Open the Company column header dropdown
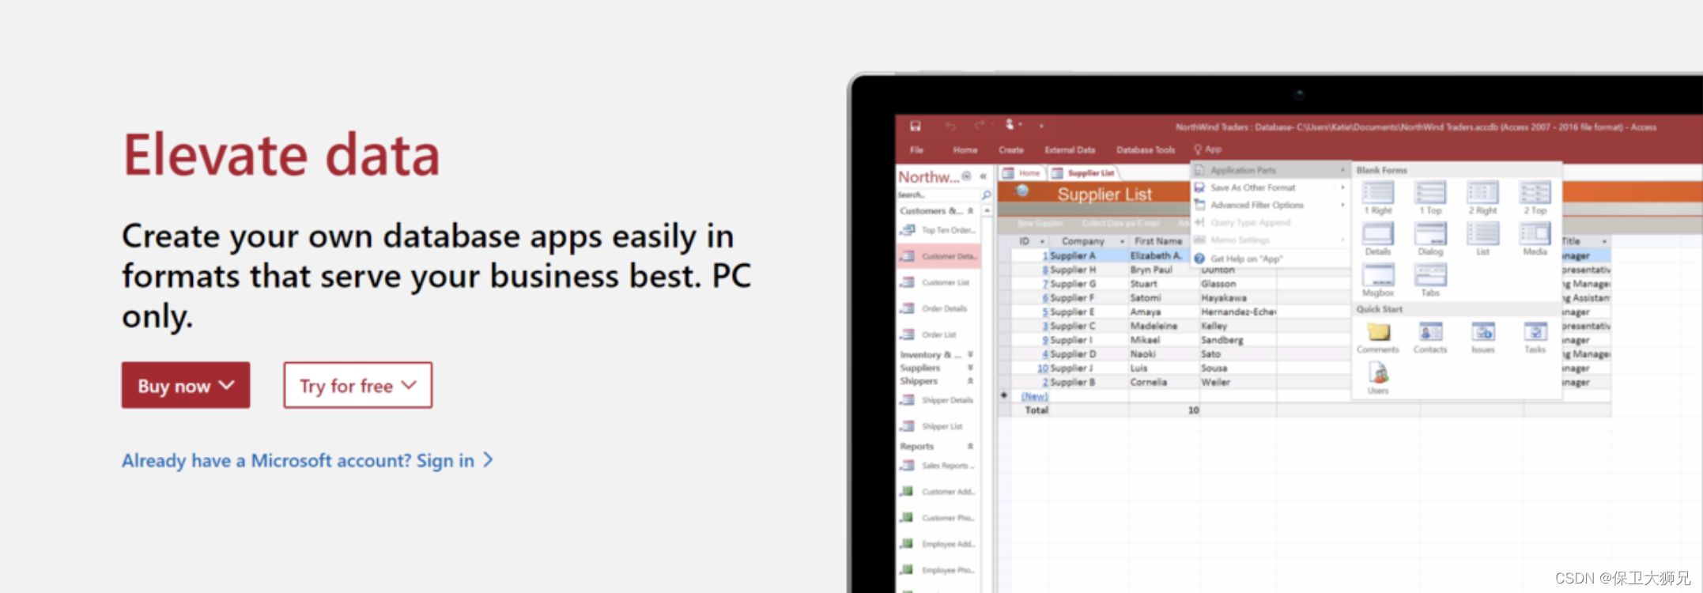 click(1121, 241)
